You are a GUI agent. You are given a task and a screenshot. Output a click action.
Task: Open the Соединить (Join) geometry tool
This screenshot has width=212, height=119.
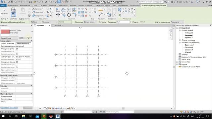coord(39,16)
